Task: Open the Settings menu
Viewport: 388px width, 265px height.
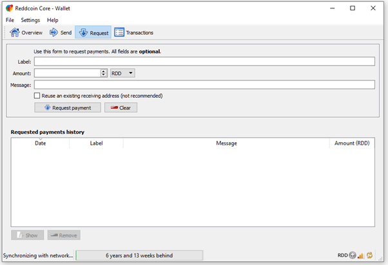Action: (x=30, y=20)
